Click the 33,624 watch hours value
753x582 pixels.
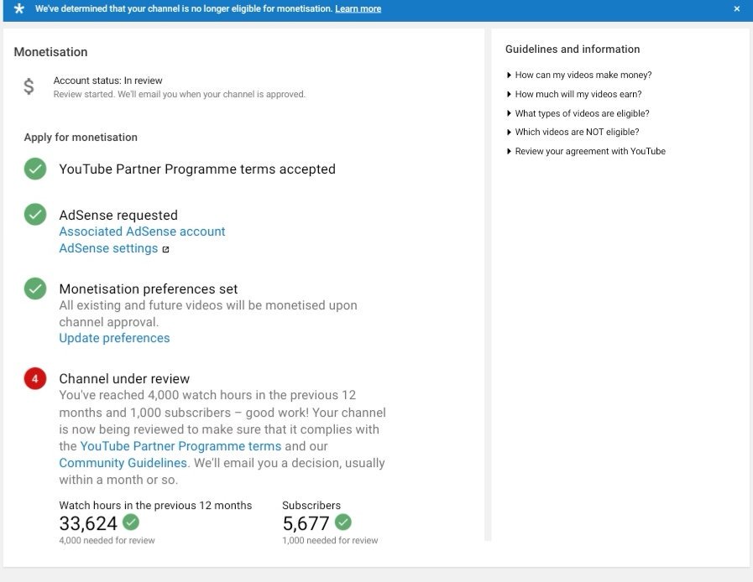pos(88,523)
